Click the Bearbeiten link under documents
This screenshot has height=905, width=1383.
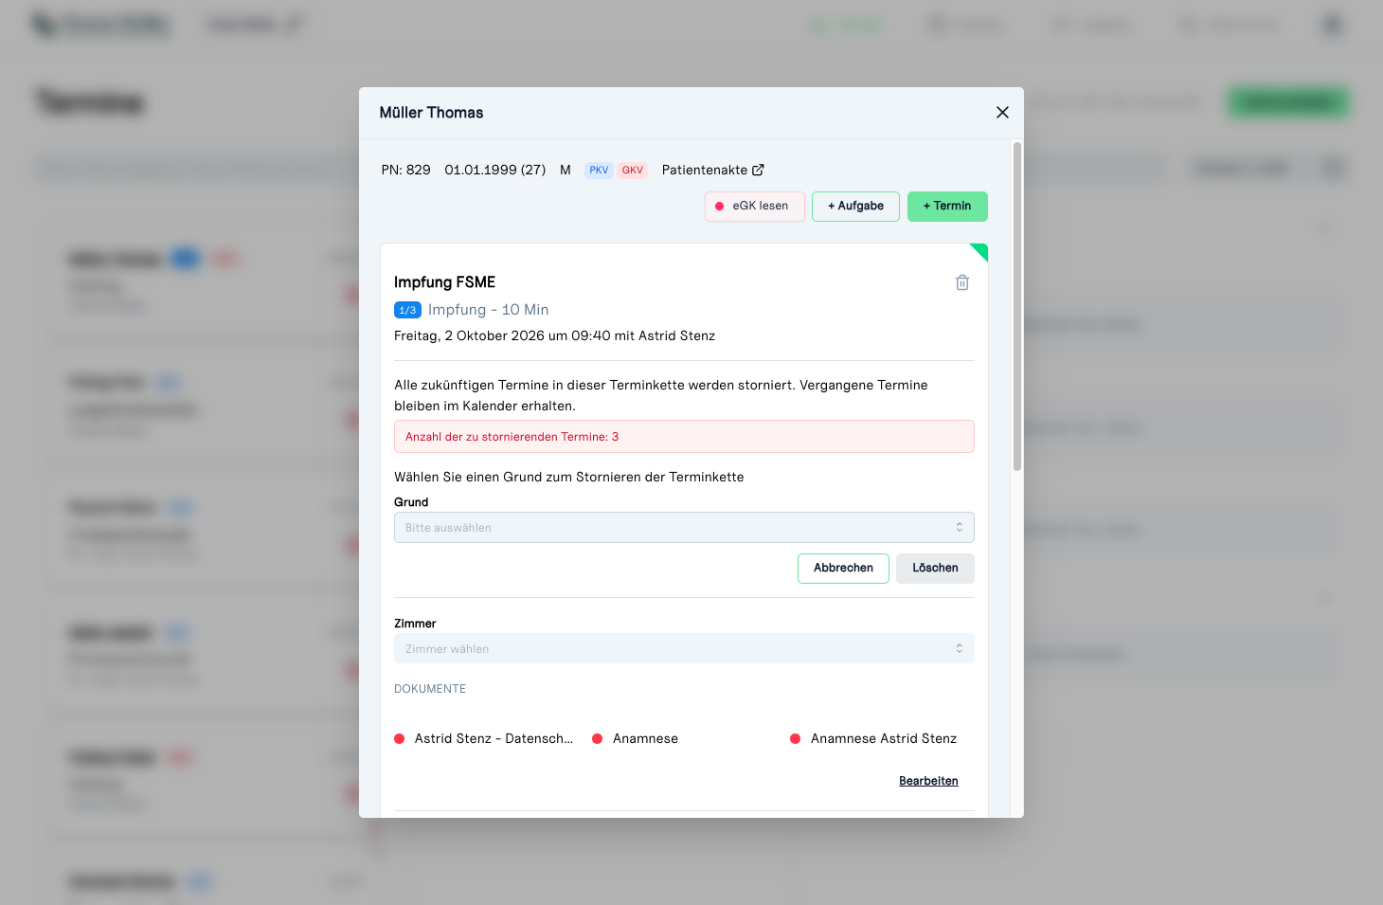928,781
